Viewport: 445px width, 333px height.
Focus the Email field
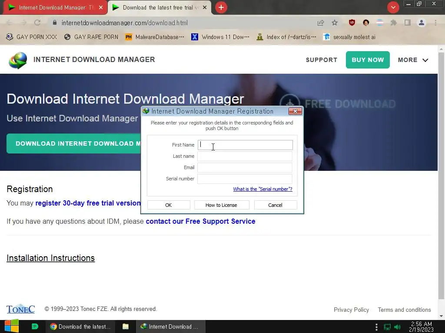tap(245, 168)
